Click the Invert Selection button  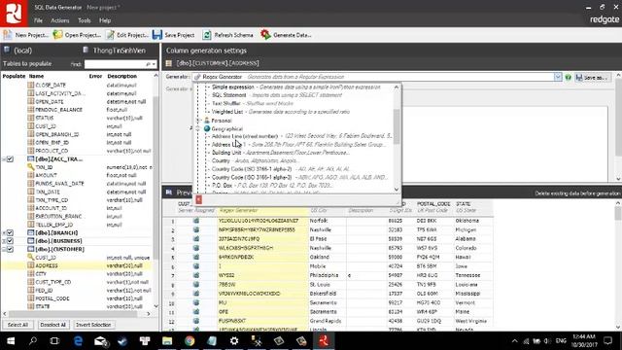(93, 325)
